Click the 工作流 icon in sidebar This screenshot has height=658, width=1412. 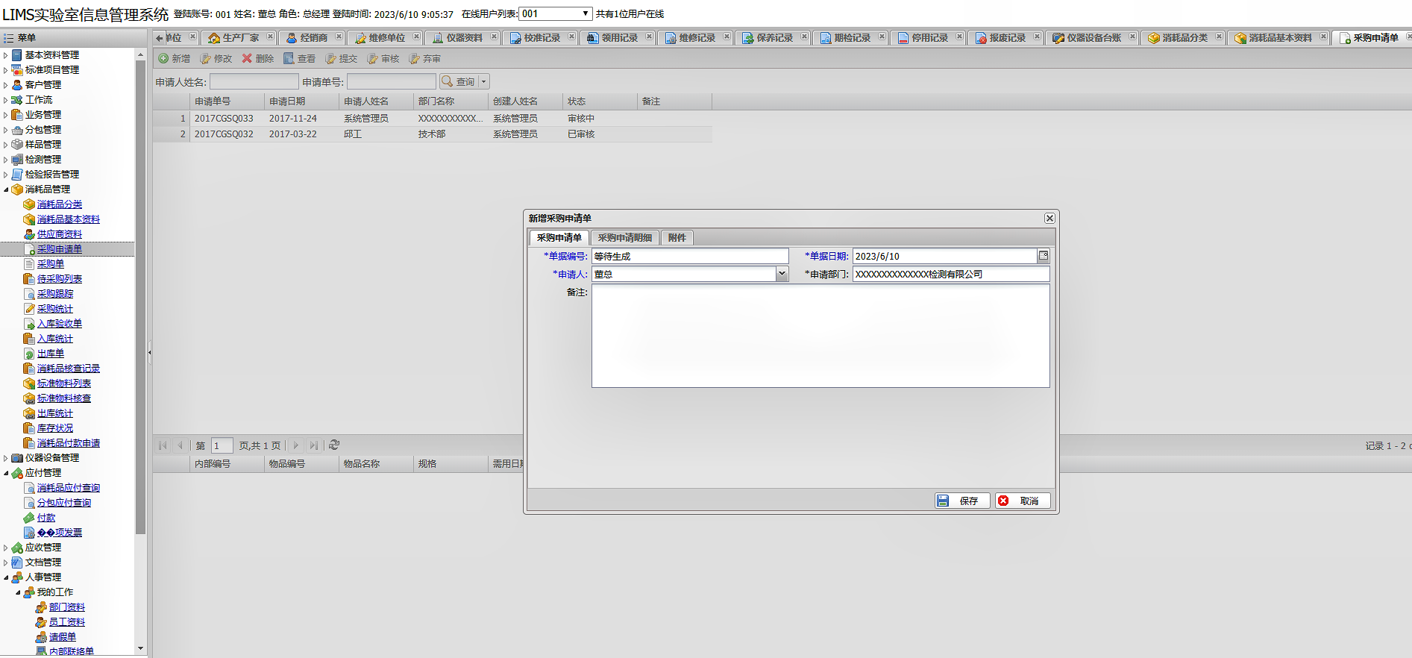coord(17,100)
